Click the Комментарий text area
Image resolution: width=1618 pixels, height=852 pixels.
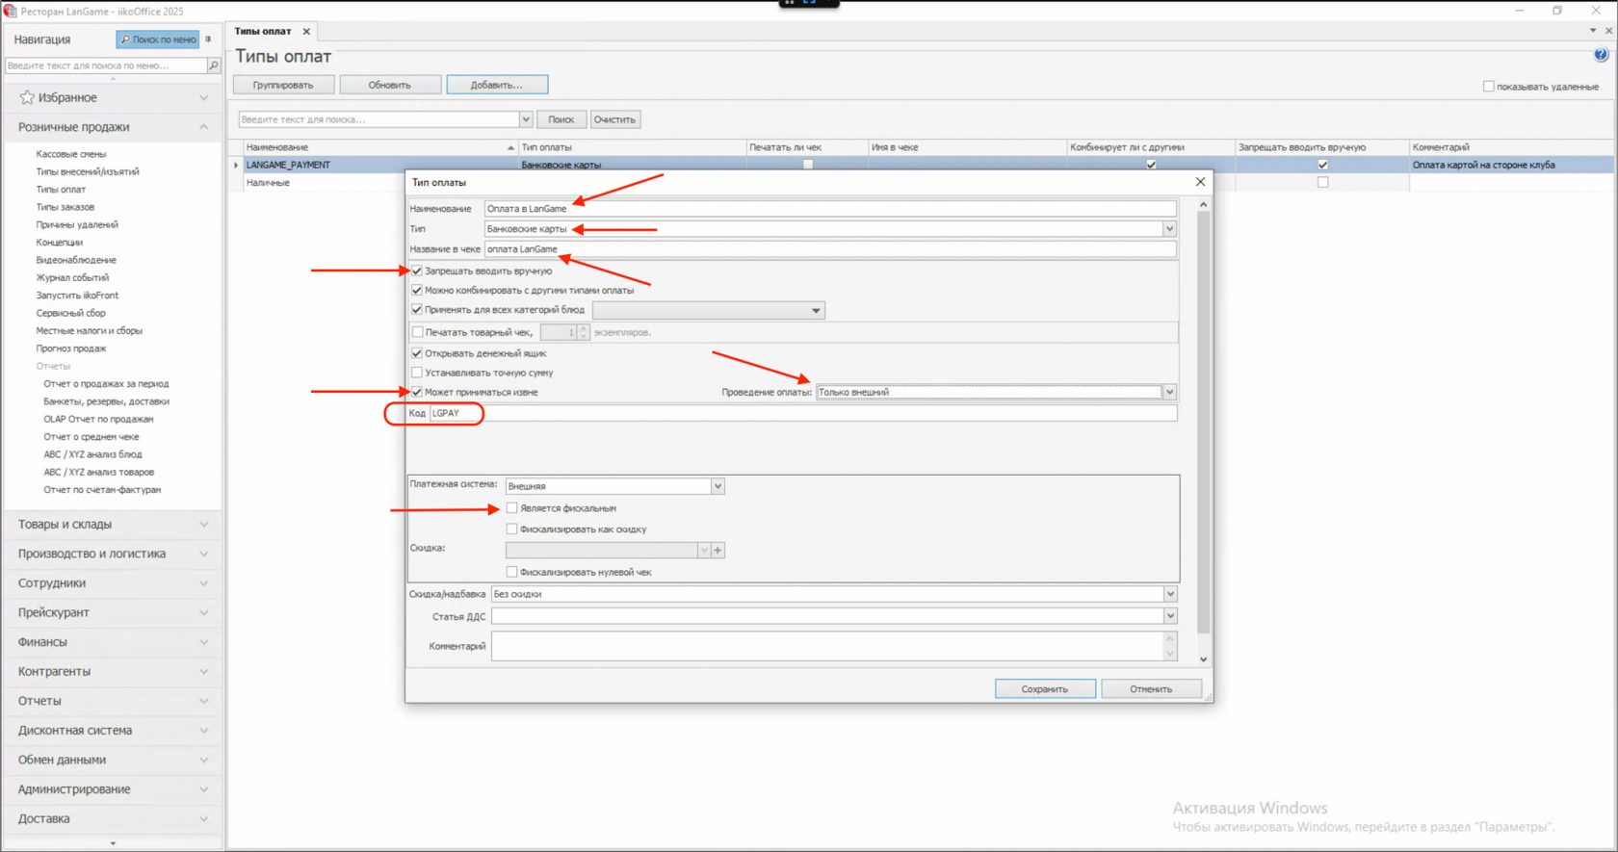pos(828,646)
